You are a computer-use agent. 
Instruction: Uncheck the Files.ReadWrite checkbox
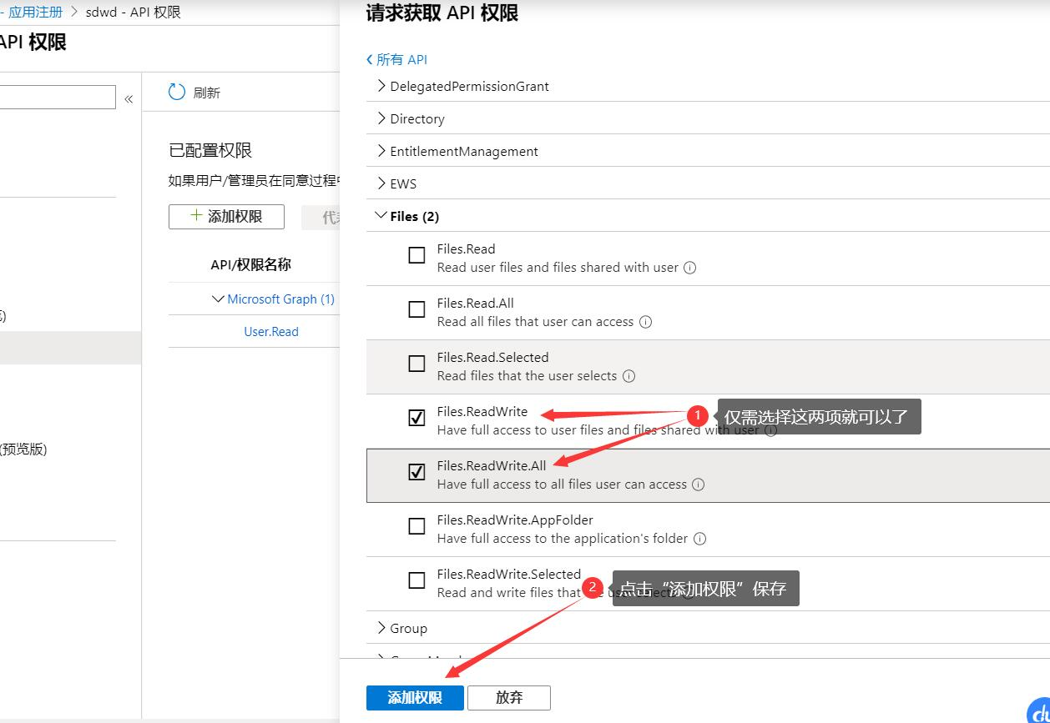(416, 418)
